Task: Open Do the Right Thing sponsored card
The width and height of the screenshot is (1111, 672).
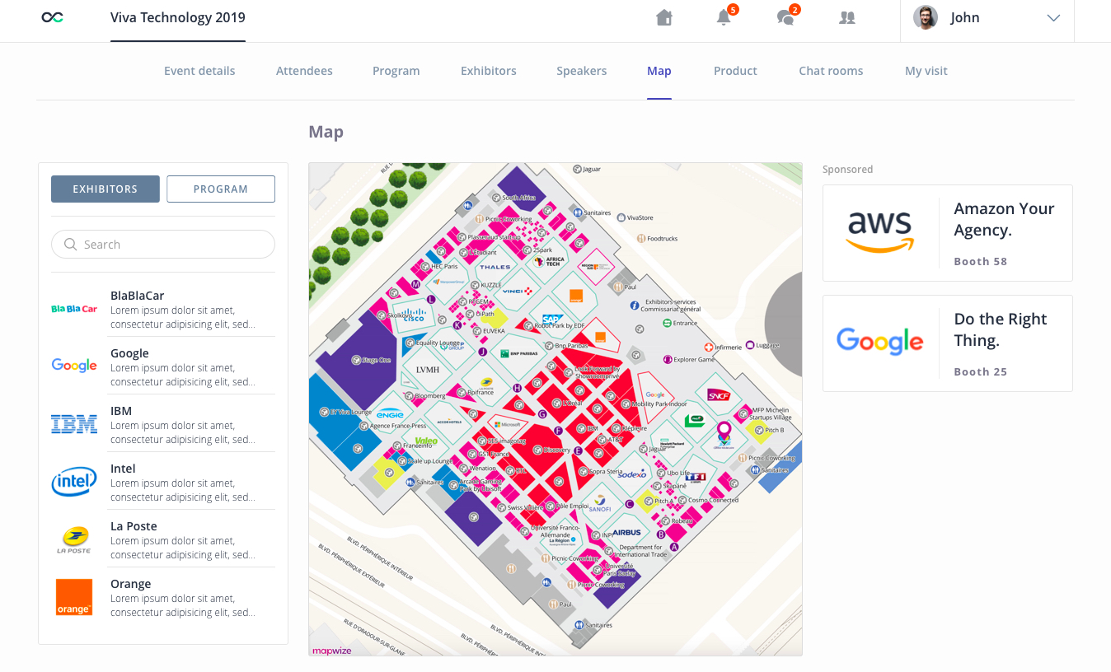Action: point(948,343)
